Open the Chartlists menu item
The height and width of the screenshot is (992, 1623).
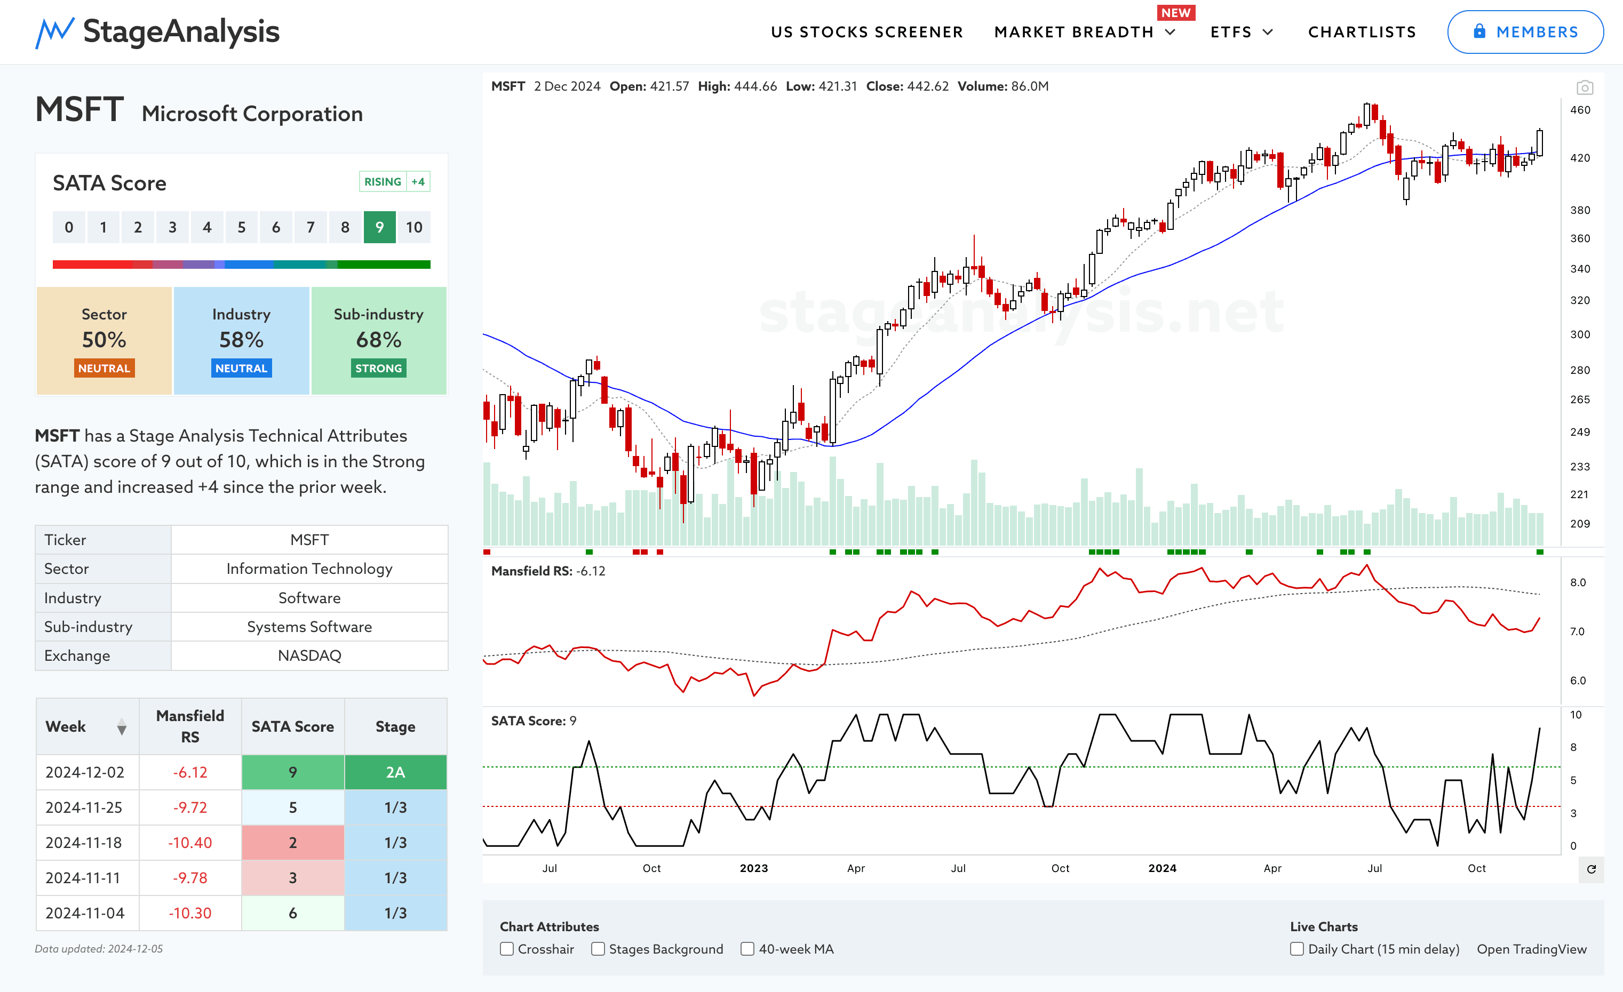click(1362, 32)
